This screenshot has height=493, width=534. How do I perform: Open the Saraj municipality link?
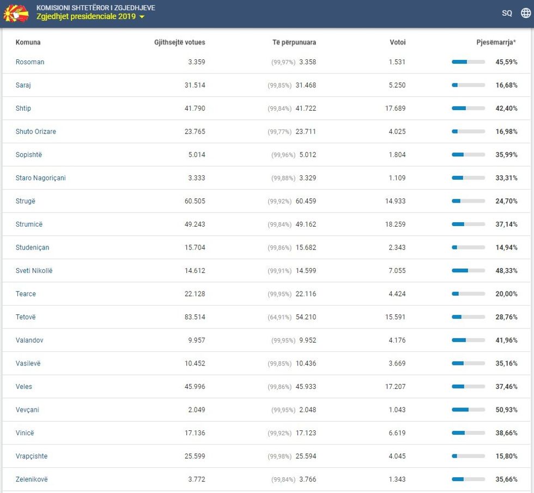pos(23,86)
